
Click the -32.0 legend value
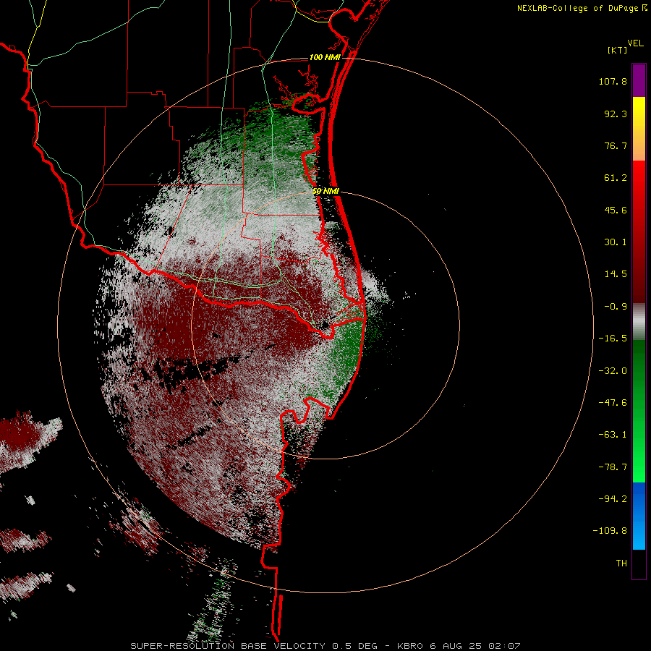click(613, 371)
